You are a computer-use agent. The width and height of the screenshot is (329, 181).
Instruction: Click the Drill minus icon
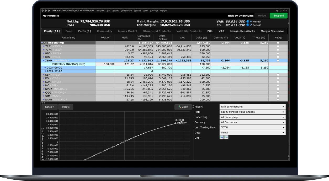pyautogui.click(x=226, y=138)
